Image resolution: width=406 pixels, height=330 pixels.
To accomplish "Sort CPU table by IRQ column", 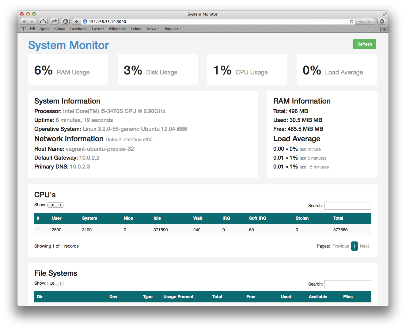I will coord(226,218).
